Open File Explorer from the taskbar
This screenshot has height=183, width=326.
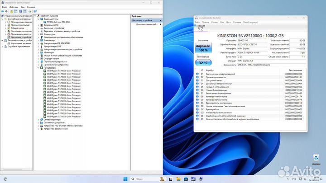[x=178, y=179]
